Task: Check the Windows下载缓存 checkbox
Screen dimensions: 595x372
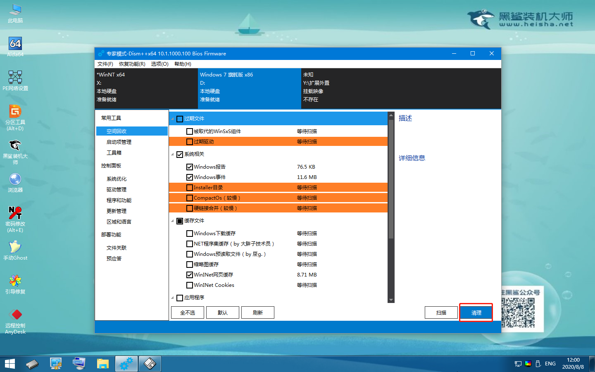Action: click(190, 234)
